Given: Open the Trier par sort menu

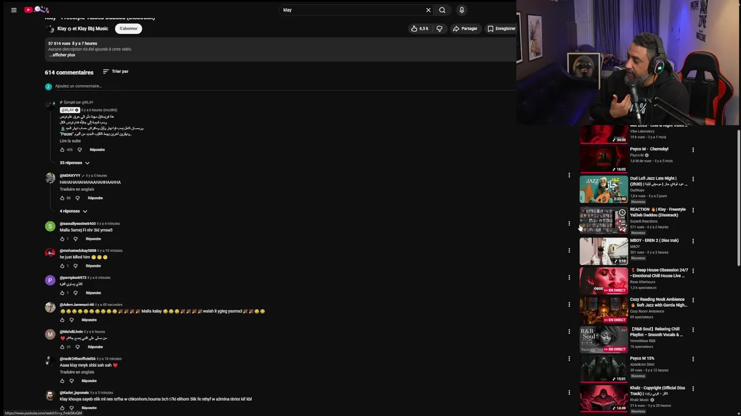Looking at the screenshot, I should point(116,72).
